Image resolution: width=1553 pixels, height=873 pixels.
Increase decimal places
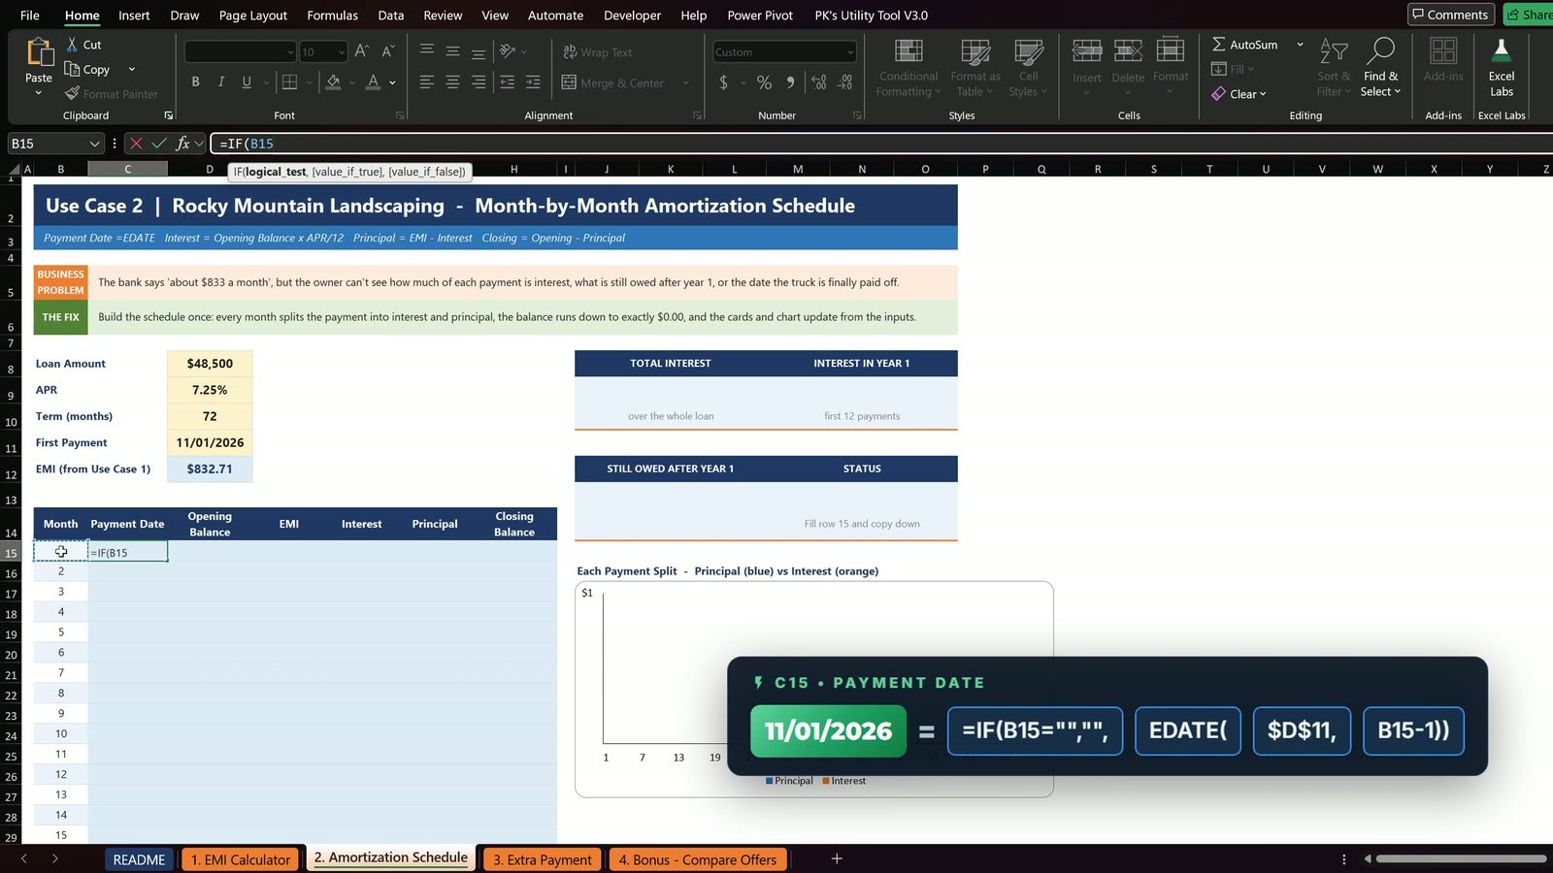[x=818, y=82]
